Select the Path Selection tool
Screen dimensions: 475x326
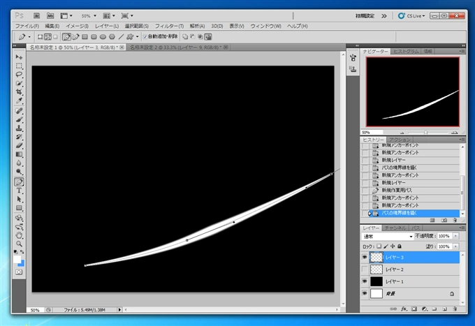19,199
